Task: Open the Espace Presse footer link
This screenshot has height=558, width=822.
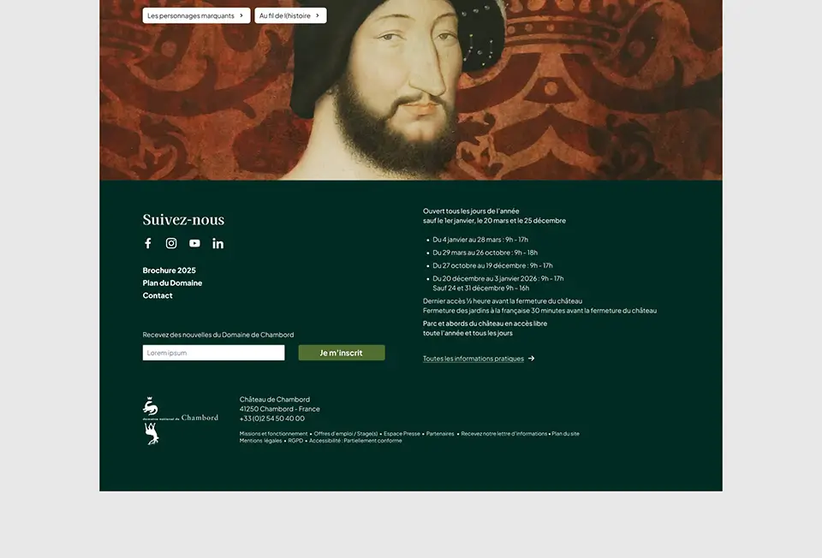Action: tap(402, 434)
